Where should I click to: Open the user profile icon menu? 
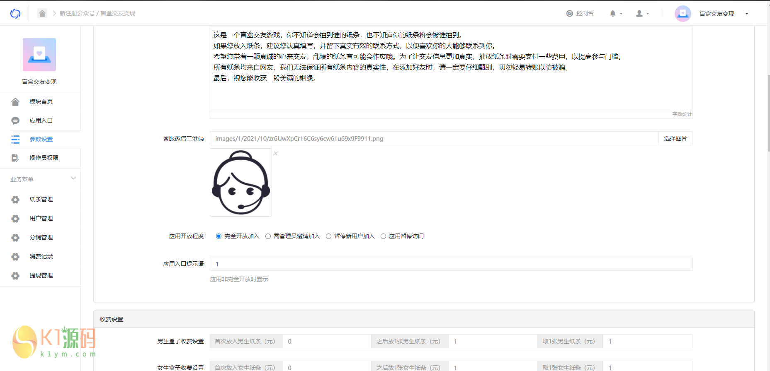click(639, 14)
